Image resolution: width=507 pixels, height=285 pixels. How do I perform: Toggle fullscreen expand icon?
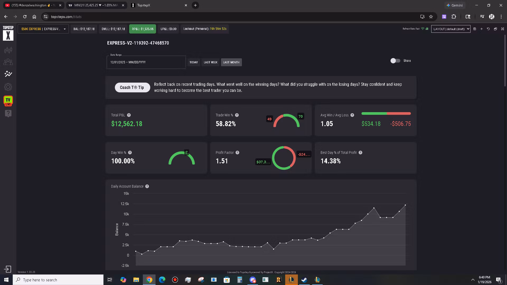click(x=503, y=29)
